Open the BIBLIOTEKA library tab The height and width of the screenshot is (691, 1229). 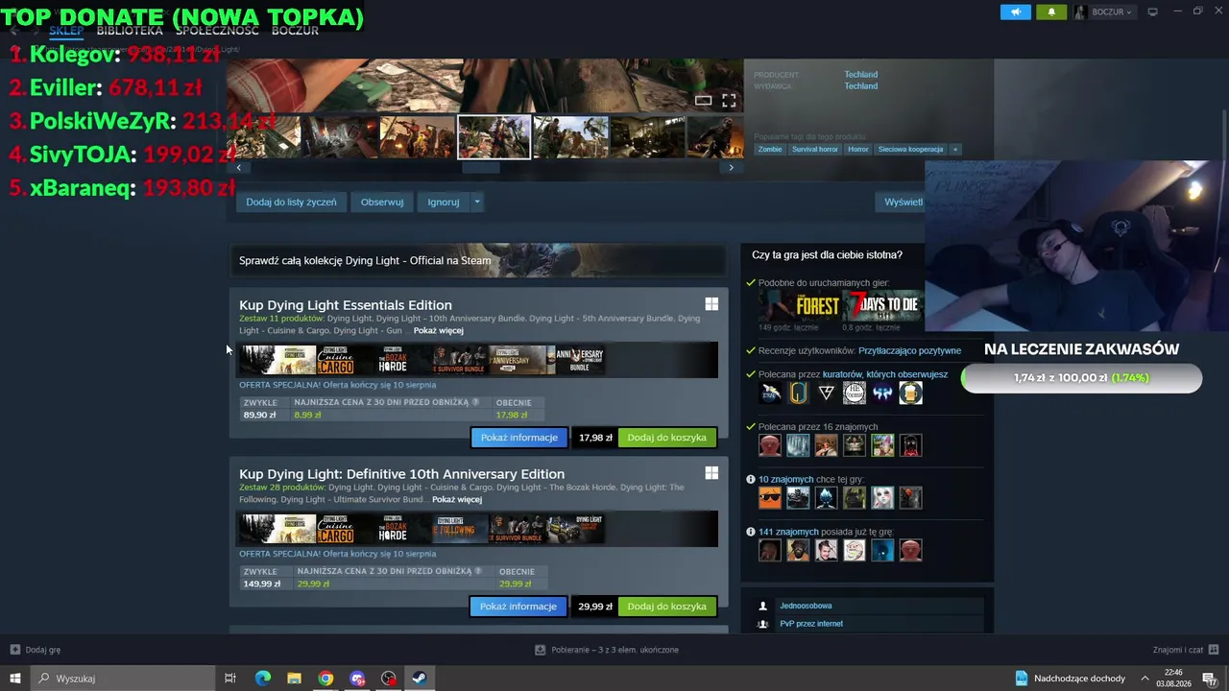(x=130, y=31)
